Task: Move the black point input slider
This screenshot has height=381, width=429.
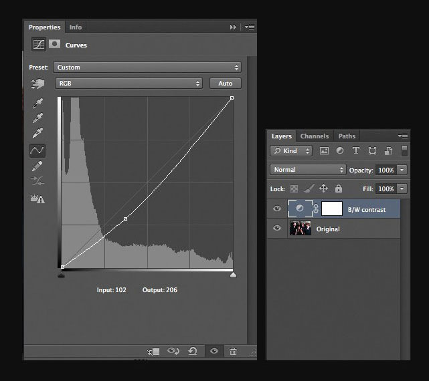Action: click(62, 275)
